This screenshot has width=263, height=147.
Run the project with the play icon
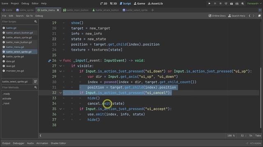tap(209, 3)
